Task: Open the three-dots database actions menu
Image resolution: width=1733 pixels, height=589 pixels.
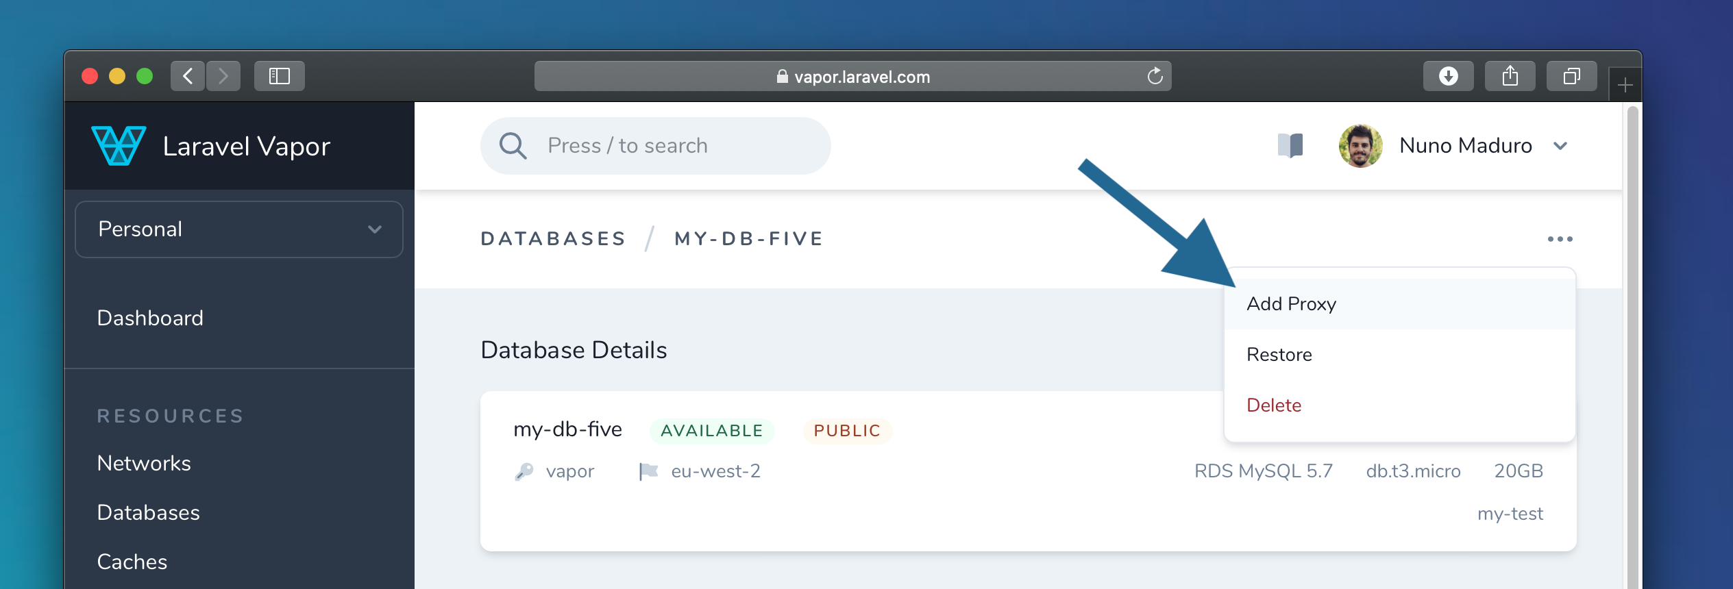Action: 1560,239
